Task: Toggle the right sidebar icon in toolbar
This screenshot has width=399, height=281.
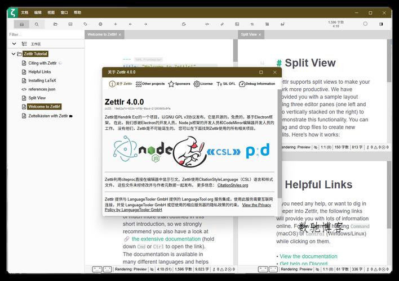Action: pos(381,24)
